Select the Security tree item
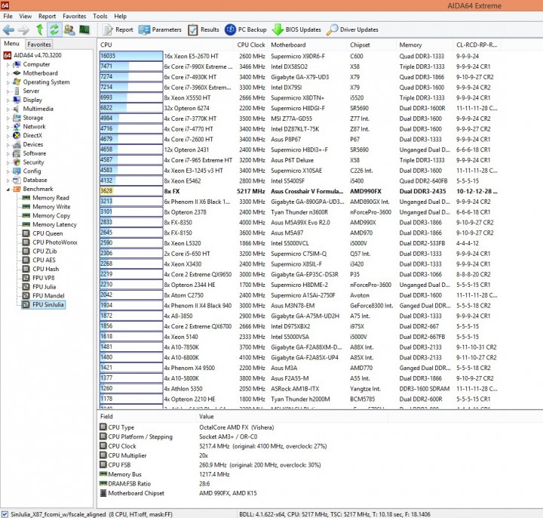Image resolution: width=543 pixels, height=518 pixels. [x=29, y=162]
